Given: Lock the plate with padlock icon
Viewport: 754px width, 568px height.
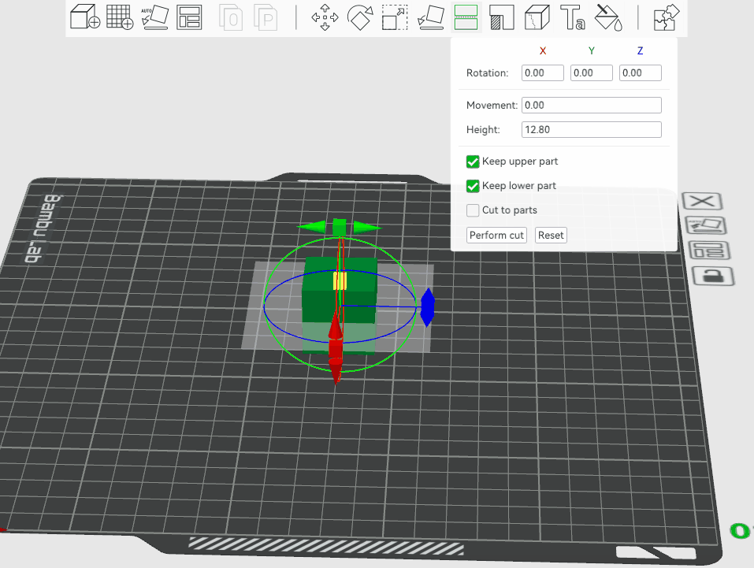Looking at the screenshot, I should [713, 276].
